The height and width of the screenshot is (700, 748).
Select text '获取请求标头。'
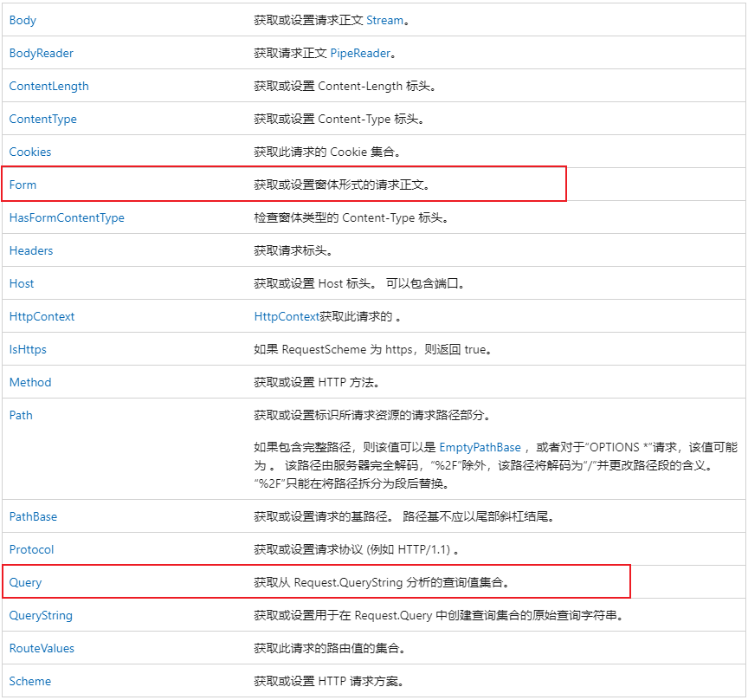293,250
